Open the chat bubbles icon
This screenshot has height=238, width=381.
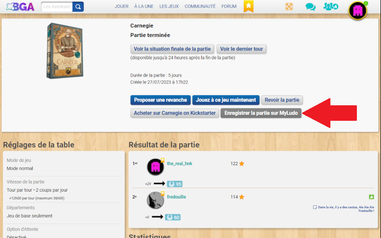(310, 7)
